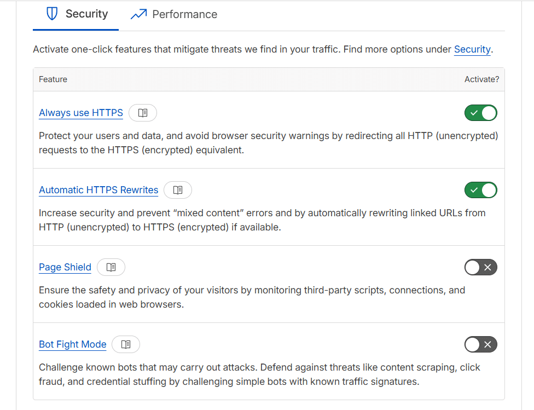Open the Page Shield feature page

point(65,267)
